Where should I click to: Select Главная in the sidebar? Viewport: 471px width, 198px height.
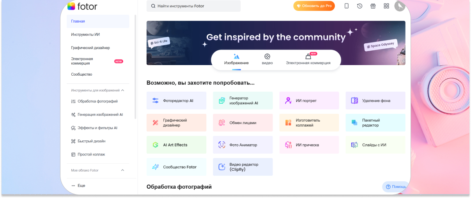coord(98,21)
